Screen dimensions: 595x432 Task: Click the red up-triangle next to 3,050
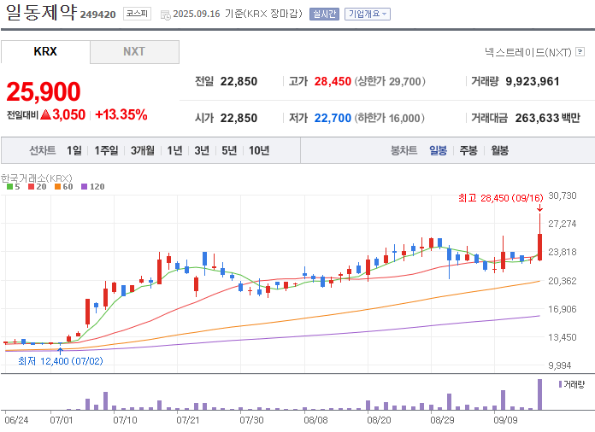click(45, 114)
